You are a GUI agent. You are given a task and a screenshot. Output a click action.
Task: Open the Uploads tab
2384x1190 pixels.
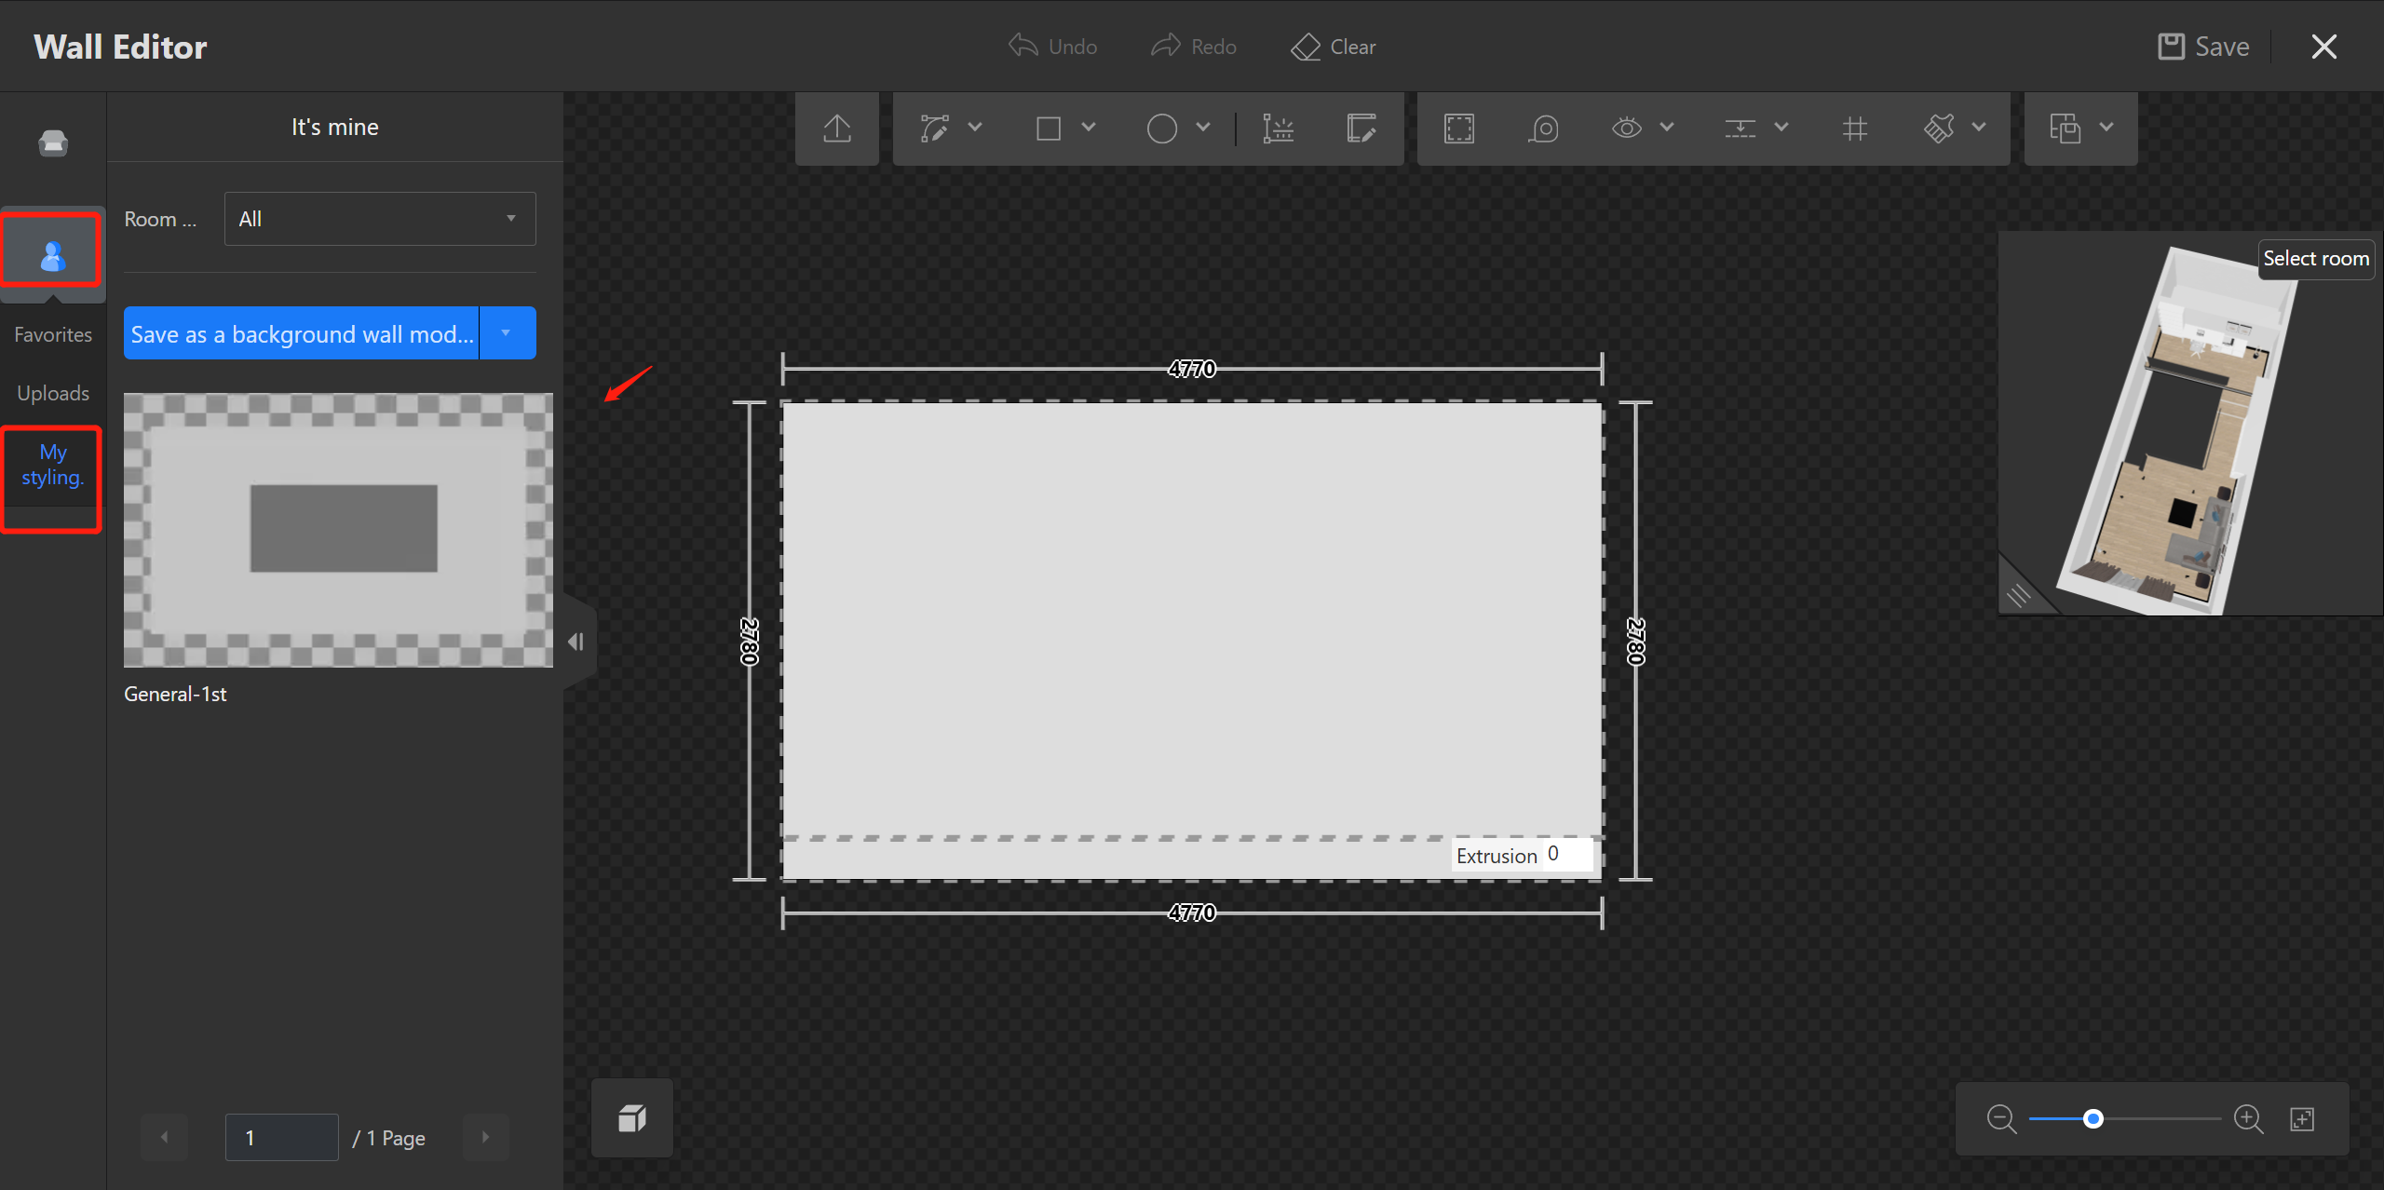[53, 393]
